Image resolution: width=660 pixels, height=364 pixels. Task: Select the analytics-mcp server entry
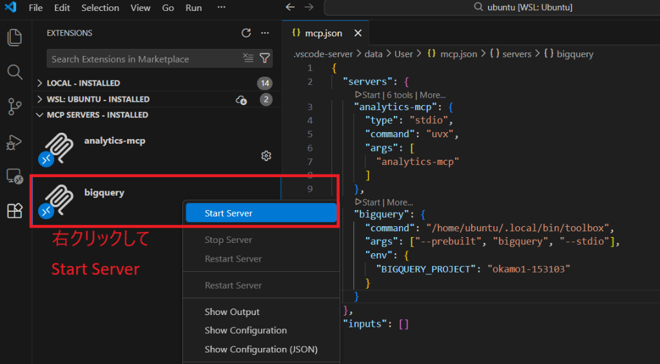[157, 149]
